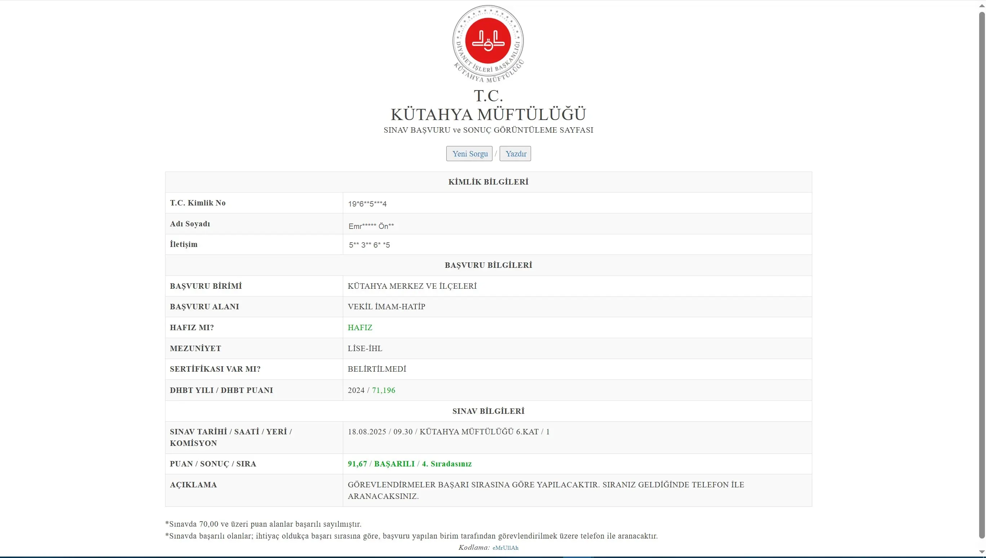
Task: Click the exam date 18.08.2025 cell
Action: [367, 432]
